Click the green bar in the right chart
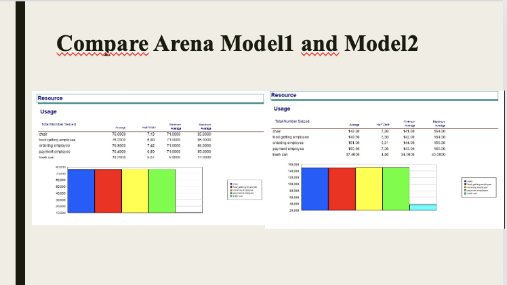Screen dimensions: 507x285 396,189
